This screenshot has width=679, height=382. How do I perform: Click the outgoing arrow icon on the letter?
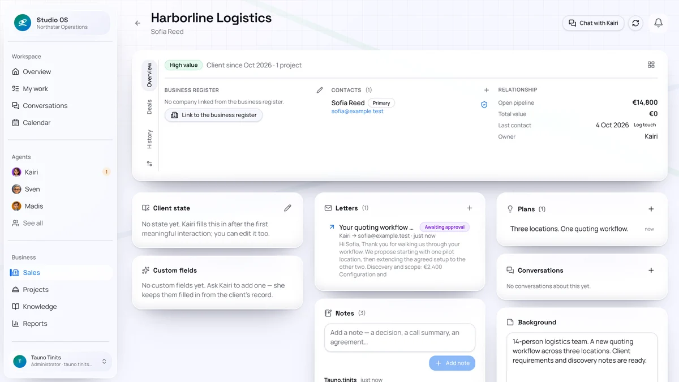tap(332, 227)
